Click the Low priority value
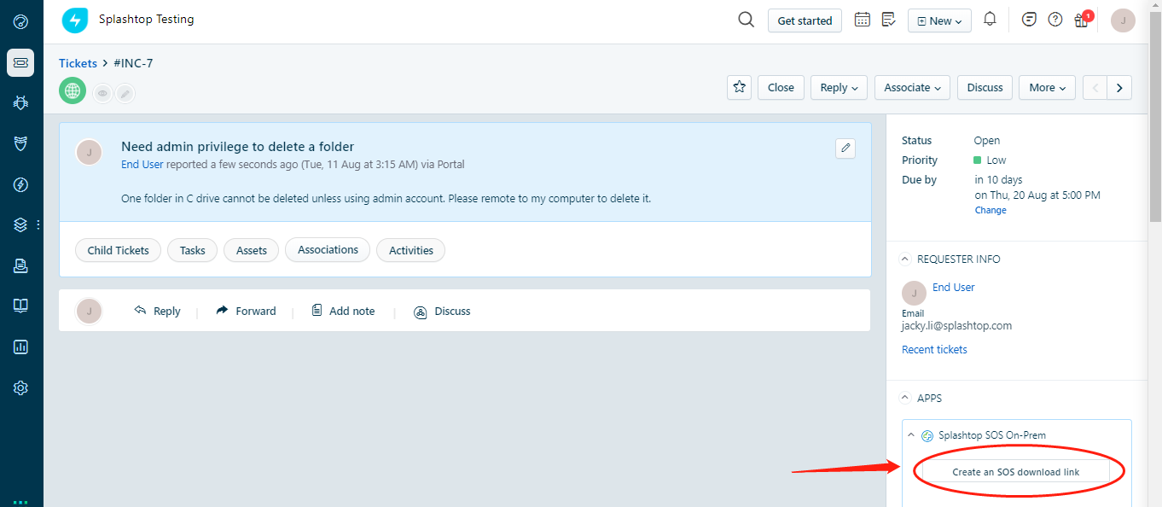 pyautogui.click(x=990, y=160)
